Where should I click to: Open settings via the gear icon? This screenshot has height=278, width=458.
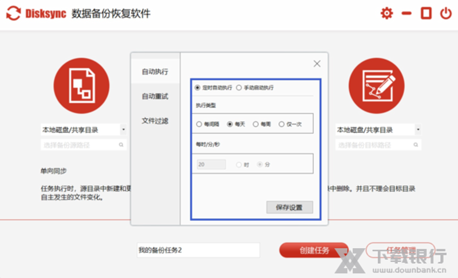coord(386,13)
